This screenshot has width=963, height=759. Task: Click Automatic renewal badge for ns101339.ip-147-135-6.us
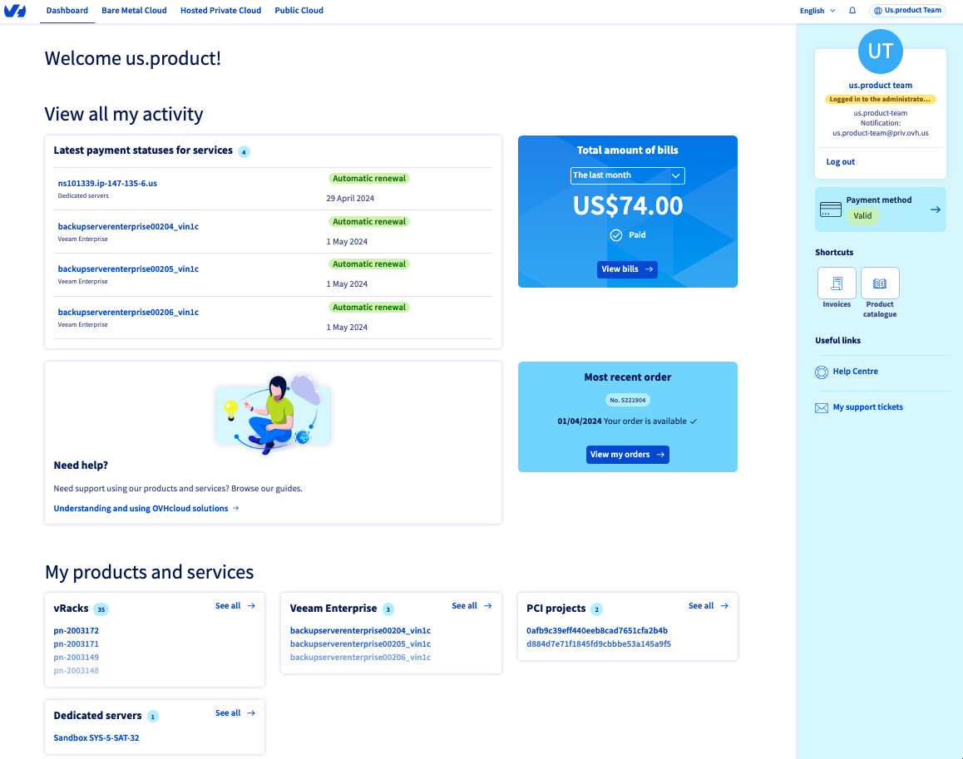[x=369, y=178]
